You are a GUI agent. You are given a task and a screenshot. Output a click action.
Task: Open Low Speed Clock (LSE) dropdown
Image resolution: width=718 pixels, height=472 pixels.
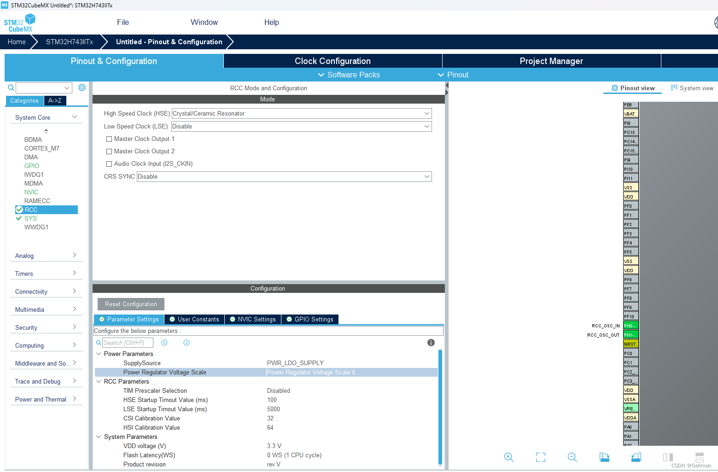(302, 126)
